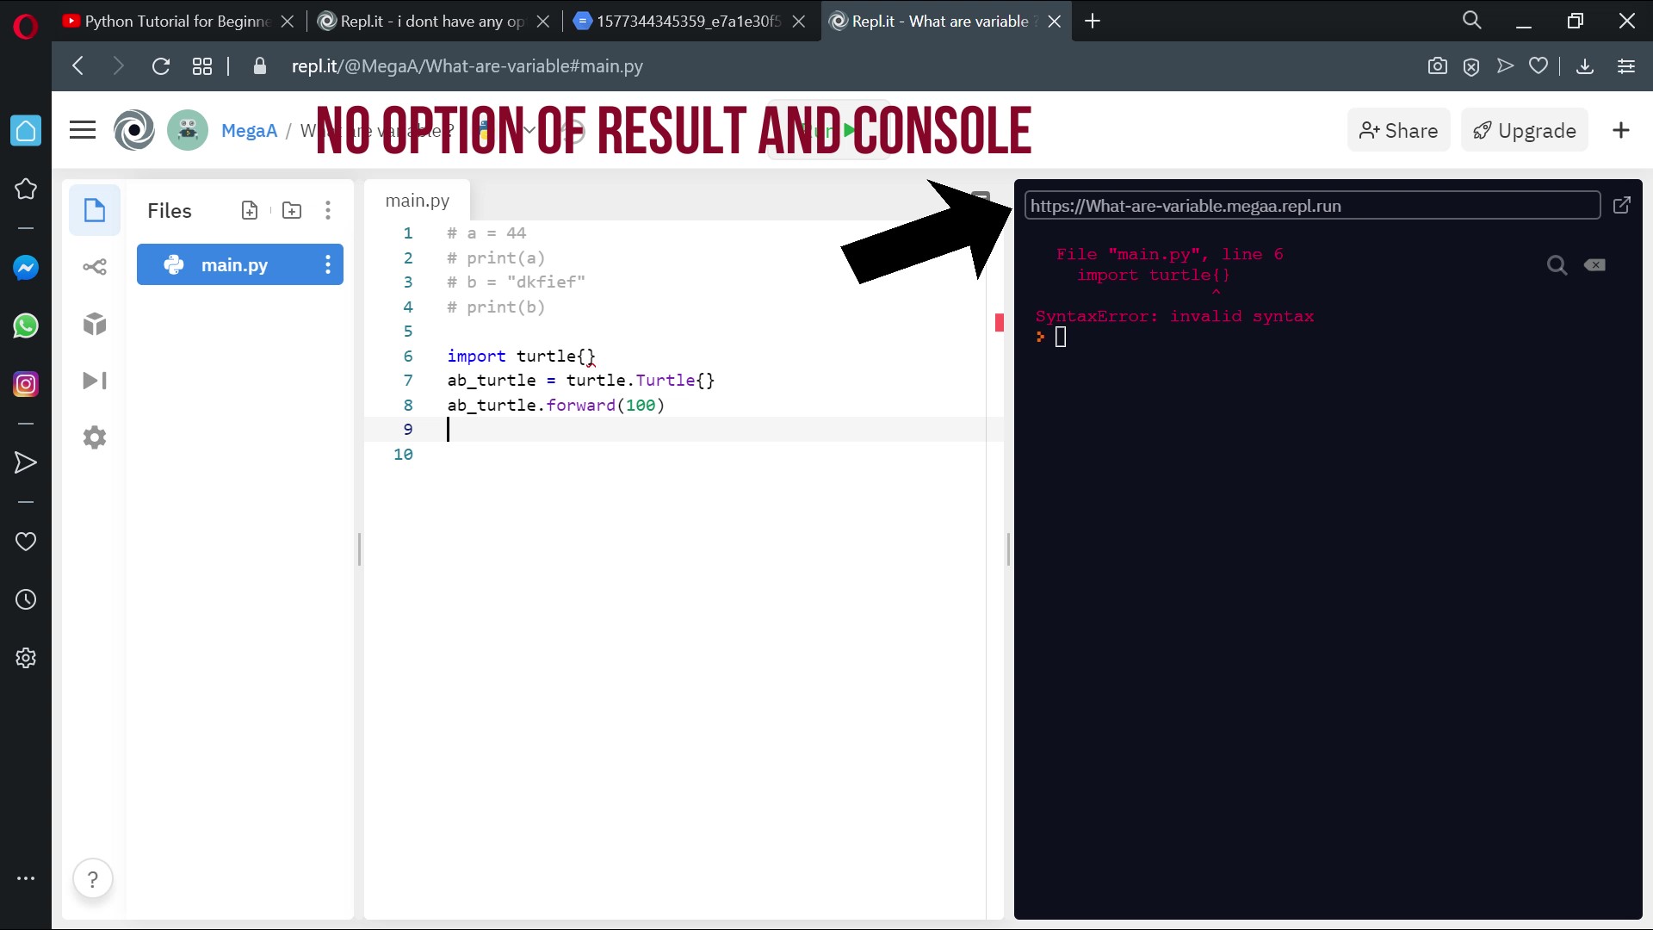Create a new file icon

(x=250, y=210)
